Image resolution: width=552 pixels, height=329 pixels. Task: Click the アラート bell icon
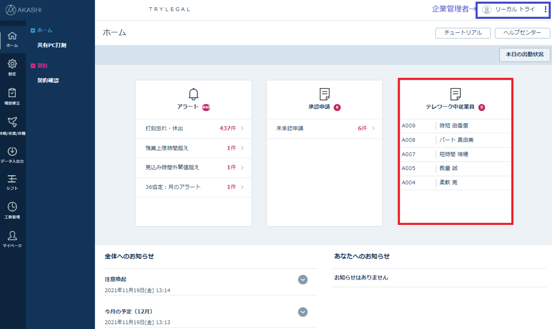pos(194,94)
